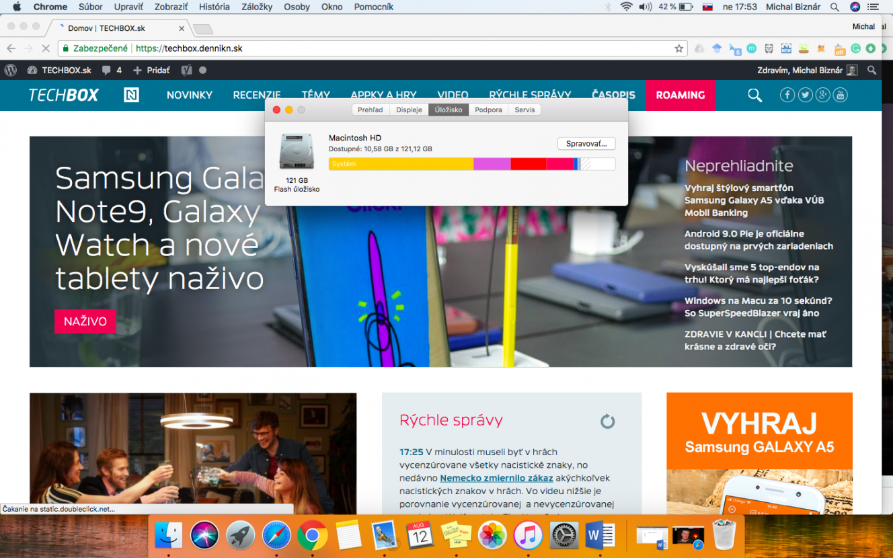Screen dimensions: 893x558
Task: Open the Súbor menu in menu bar
Action: (91, 7)
